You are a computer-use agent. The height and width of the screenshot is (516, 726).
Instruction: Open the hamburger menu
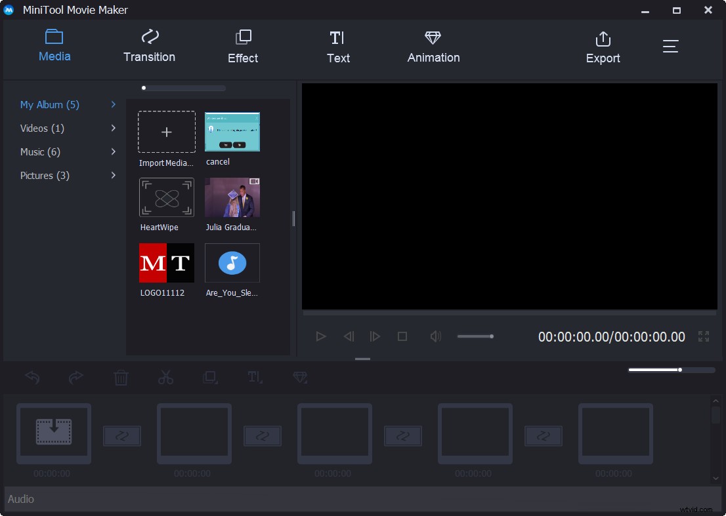(x=670, y=46)
